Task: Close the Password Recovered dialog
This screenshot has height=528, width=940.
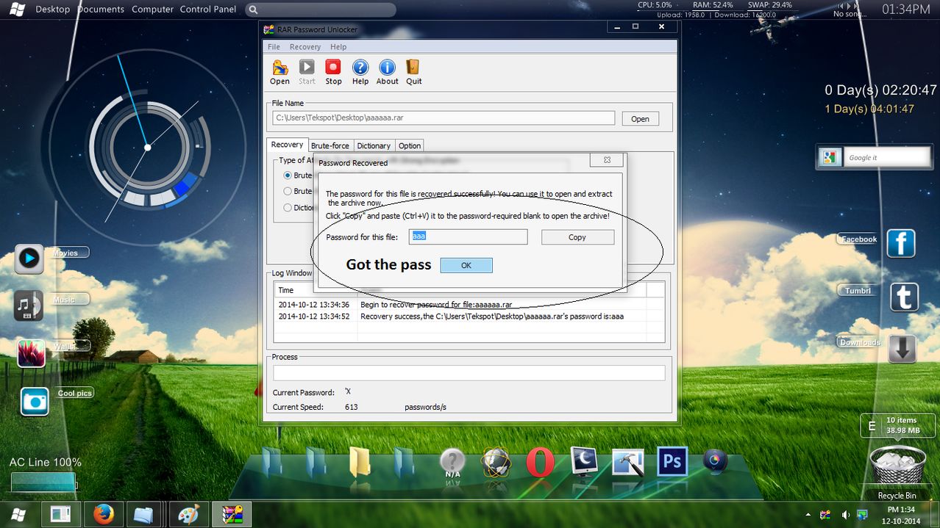Action: pos(607,159)
